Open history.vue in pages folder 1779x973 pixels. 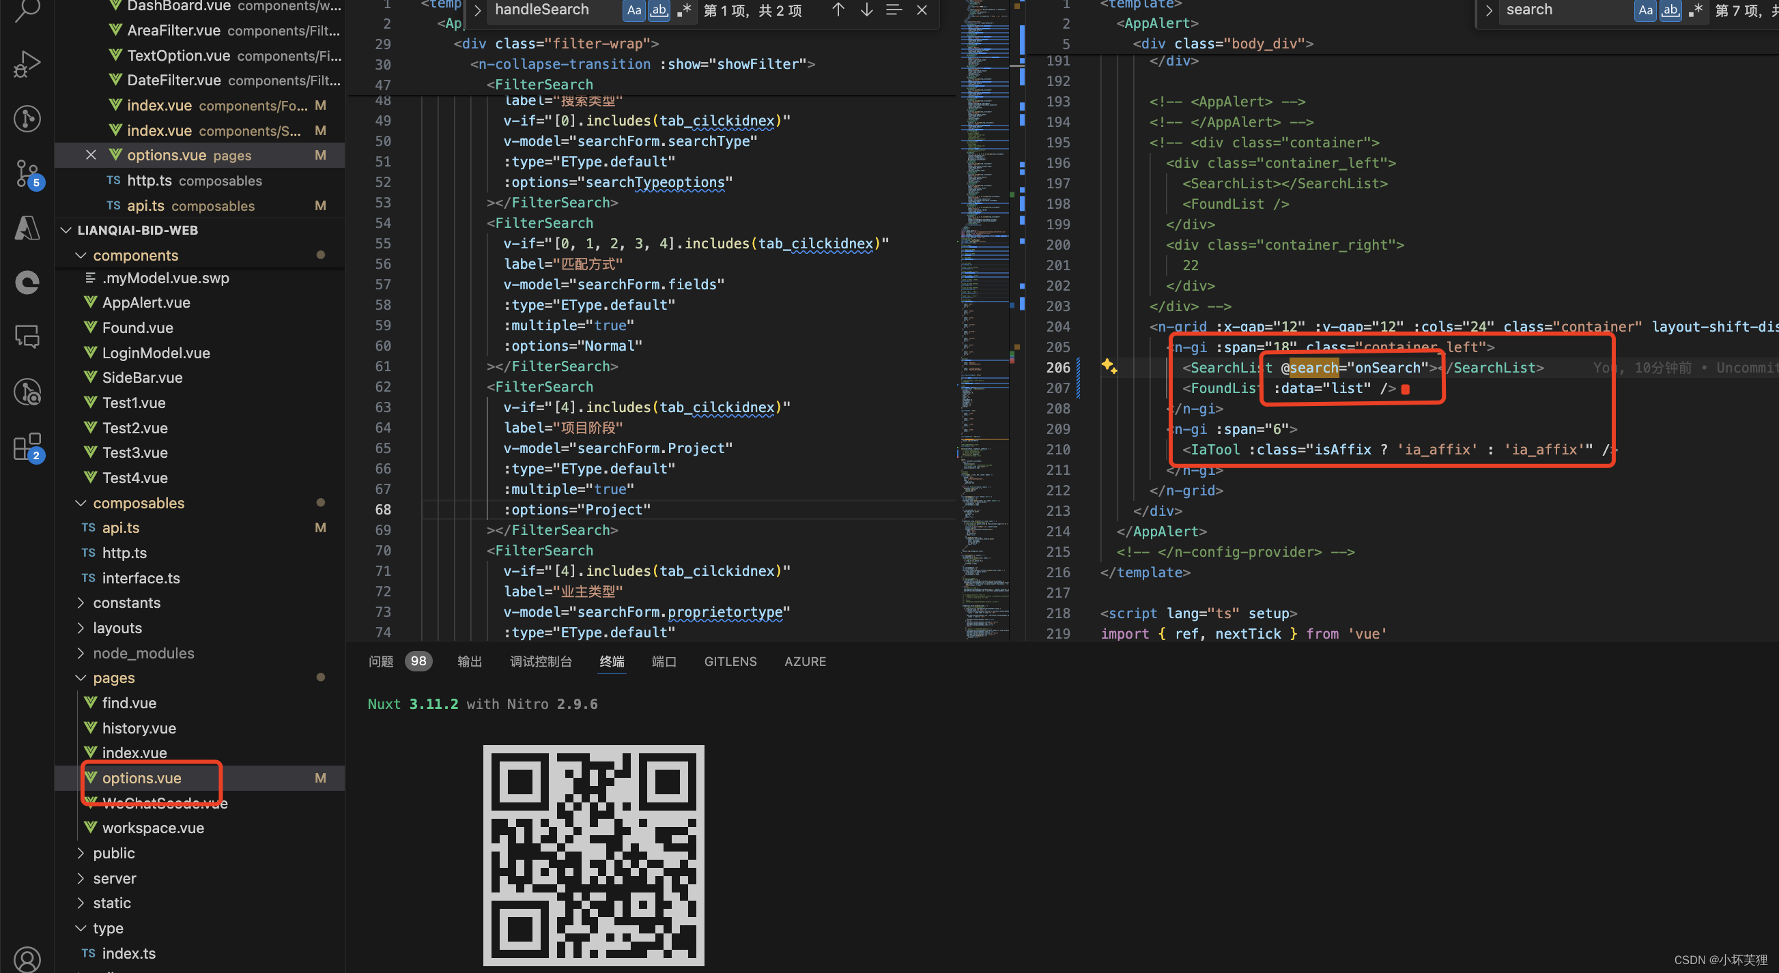200,728
